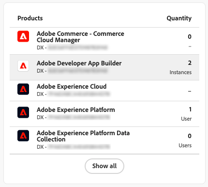Click the Adobe Developer App Builder icon

pyautogui.click(x=23, y=66)
